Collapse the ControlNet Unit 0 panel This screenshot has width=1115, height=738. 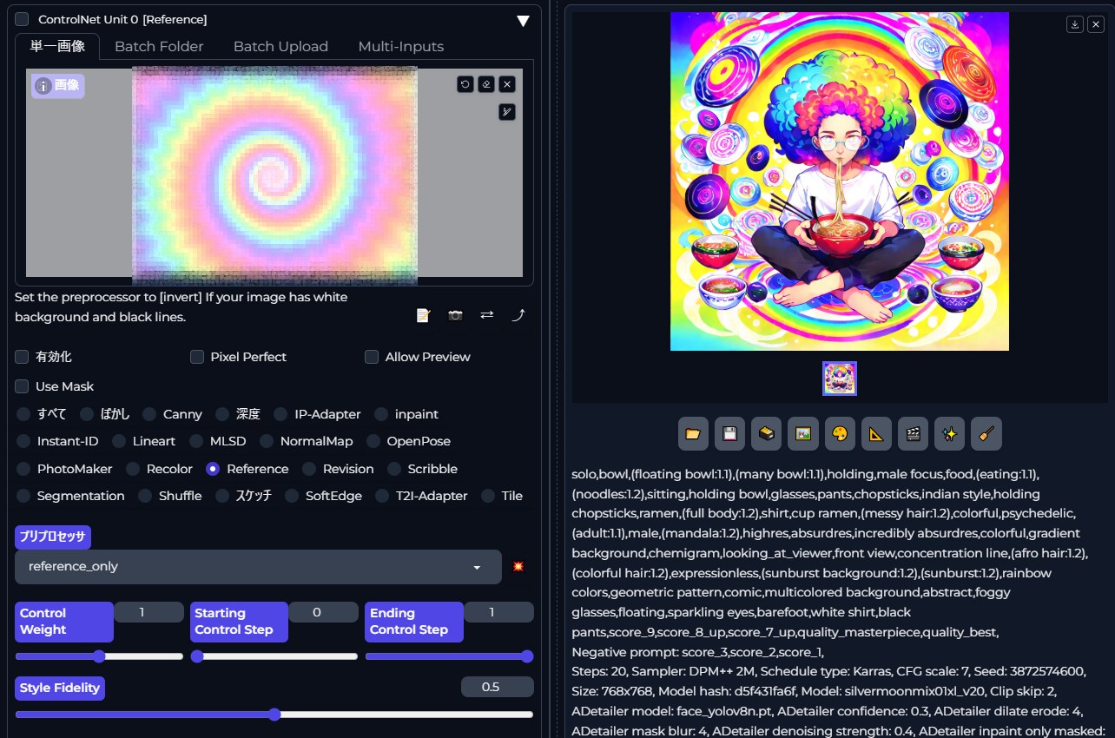coord(523,20)
